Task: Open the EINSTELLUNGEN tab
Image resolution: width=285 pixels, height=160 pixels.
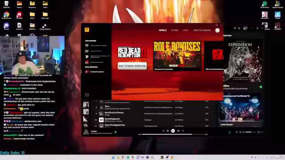Action: pyautogui.click(x=202, y=30)
